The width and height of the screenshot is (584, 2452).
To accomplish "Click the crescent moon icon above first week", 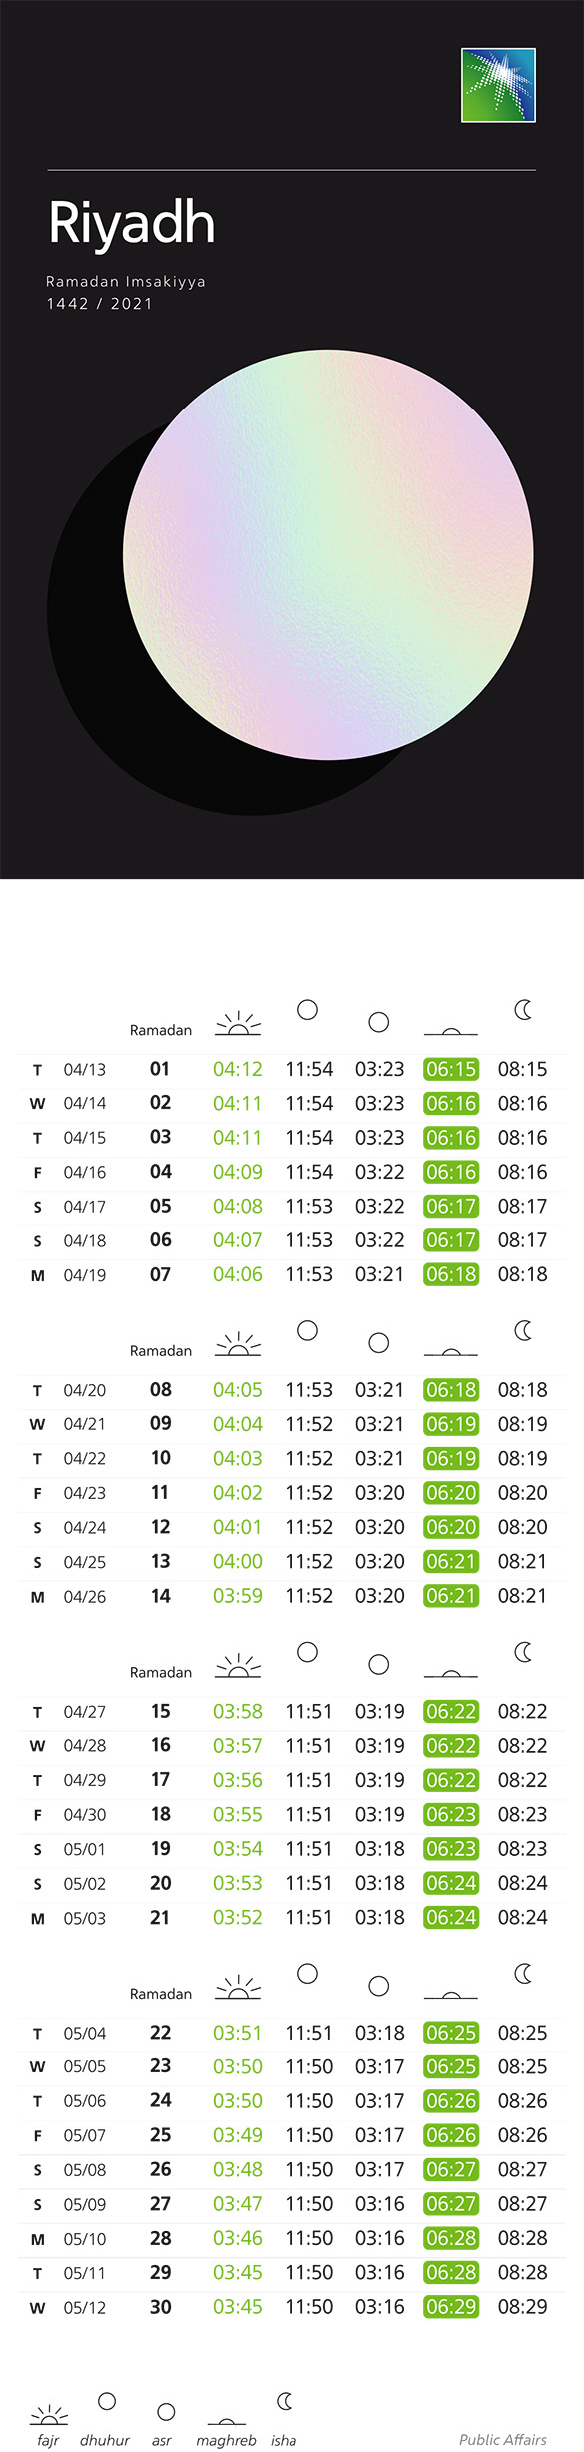I will (523, 1010).
